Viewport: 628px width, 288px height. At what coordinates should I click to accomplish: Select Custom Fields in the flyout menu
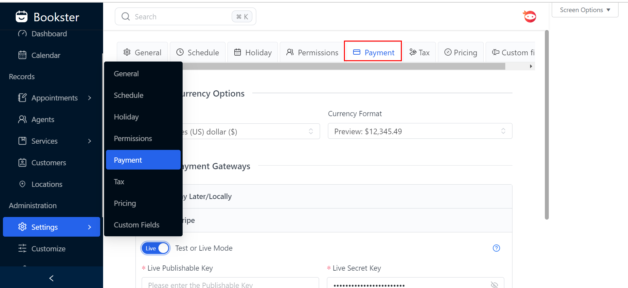click(x=136, y=225)
